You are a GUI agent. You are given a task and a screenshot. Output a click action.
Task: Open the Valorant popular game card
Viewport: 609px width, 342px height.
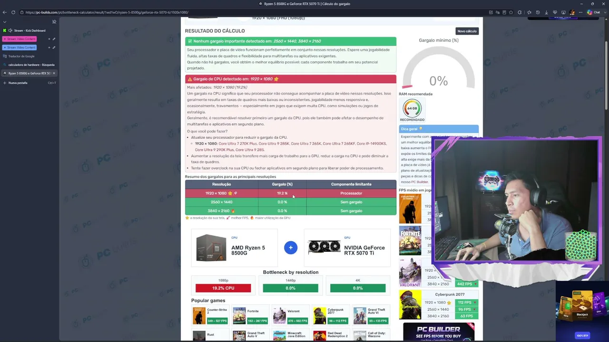pyautogui.click(x=291, y=316)
